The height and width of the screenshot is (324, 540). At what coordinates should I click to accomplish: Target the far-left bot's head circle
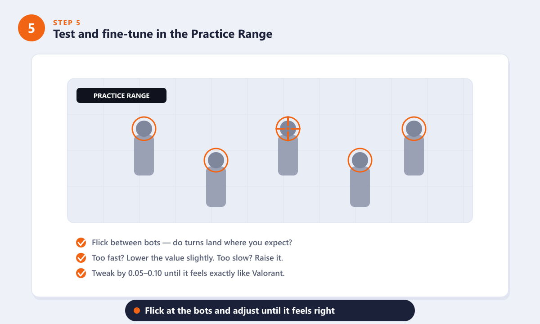pos(144,129)
